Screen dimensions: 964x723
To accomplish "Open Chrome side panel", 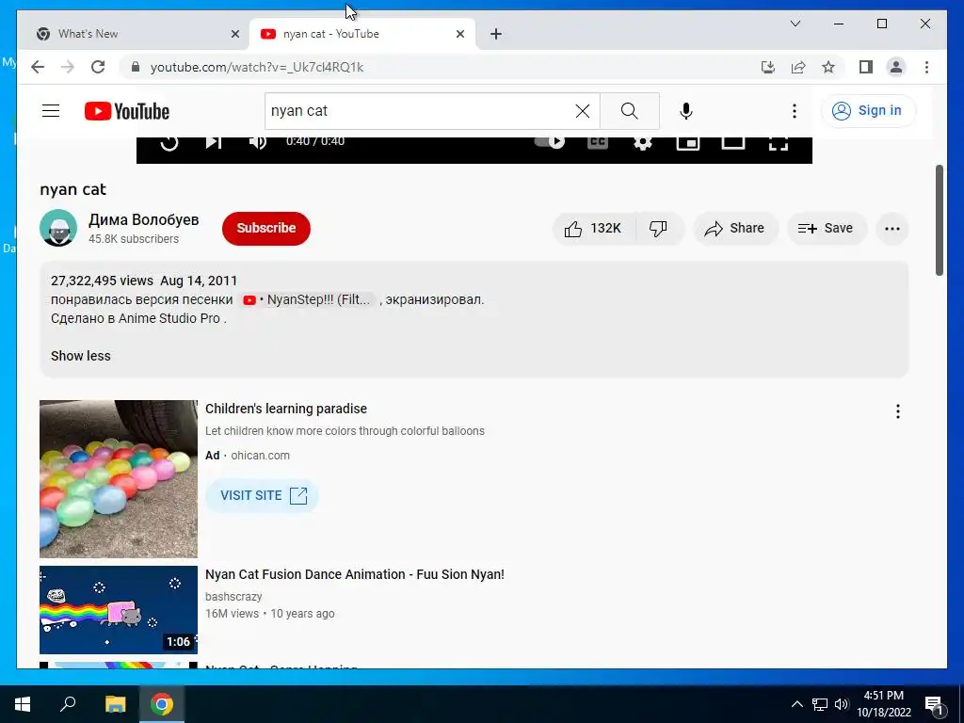I will coord(866,67).
